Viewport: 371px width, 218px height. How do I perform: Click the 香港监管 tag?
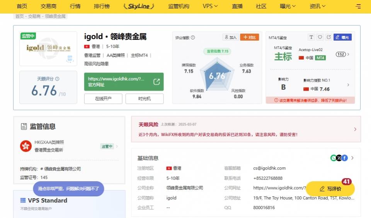92,55
